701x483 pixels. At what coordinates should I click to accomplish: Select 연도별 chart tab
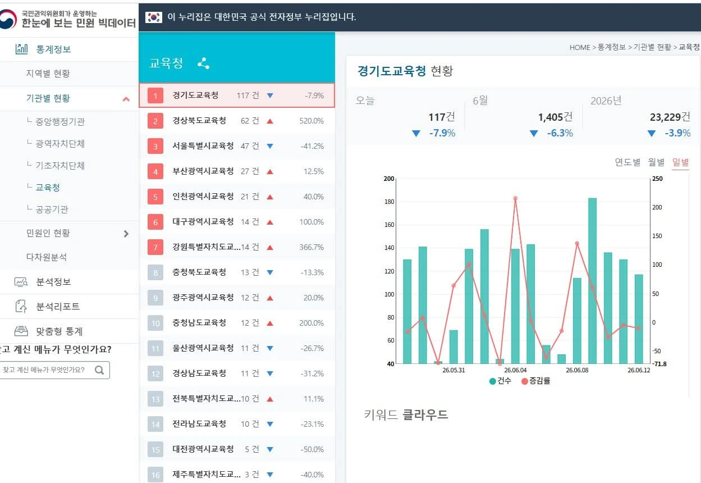pyautogui.click(x=627, y=162)
